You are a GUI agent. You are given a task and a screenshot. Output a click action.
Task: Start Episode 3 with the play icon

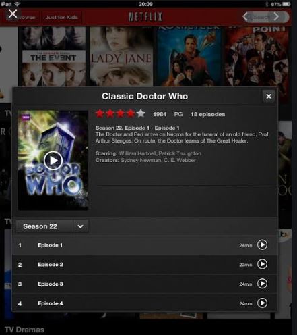tap(262, 284)
